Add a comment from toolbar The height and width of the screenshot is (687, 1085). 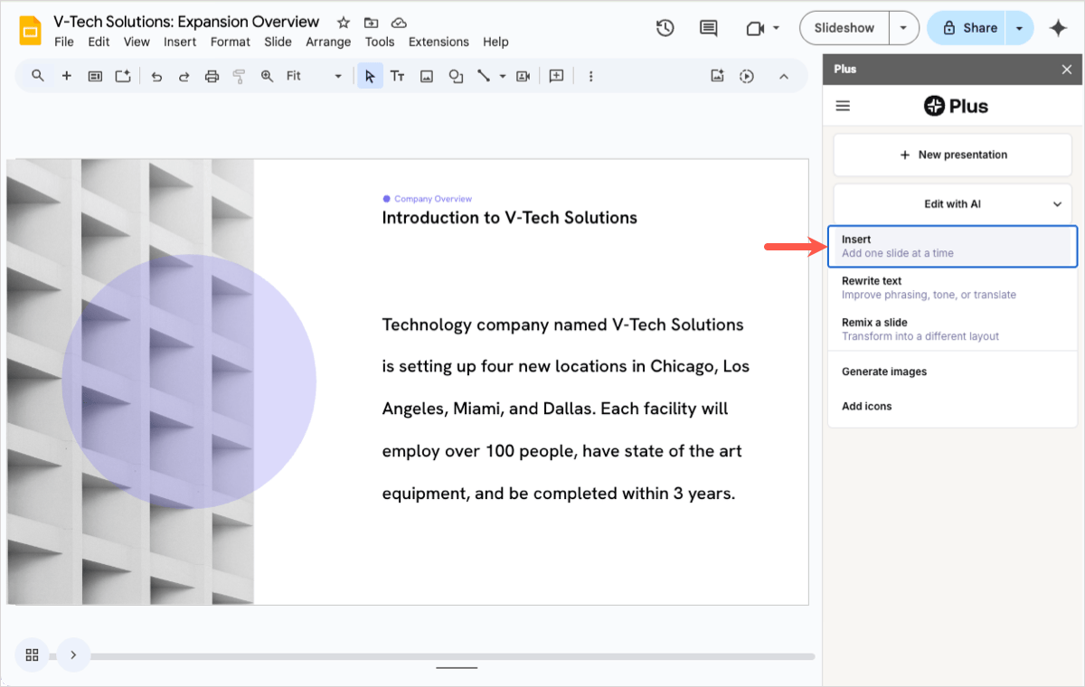click(556, 76)
